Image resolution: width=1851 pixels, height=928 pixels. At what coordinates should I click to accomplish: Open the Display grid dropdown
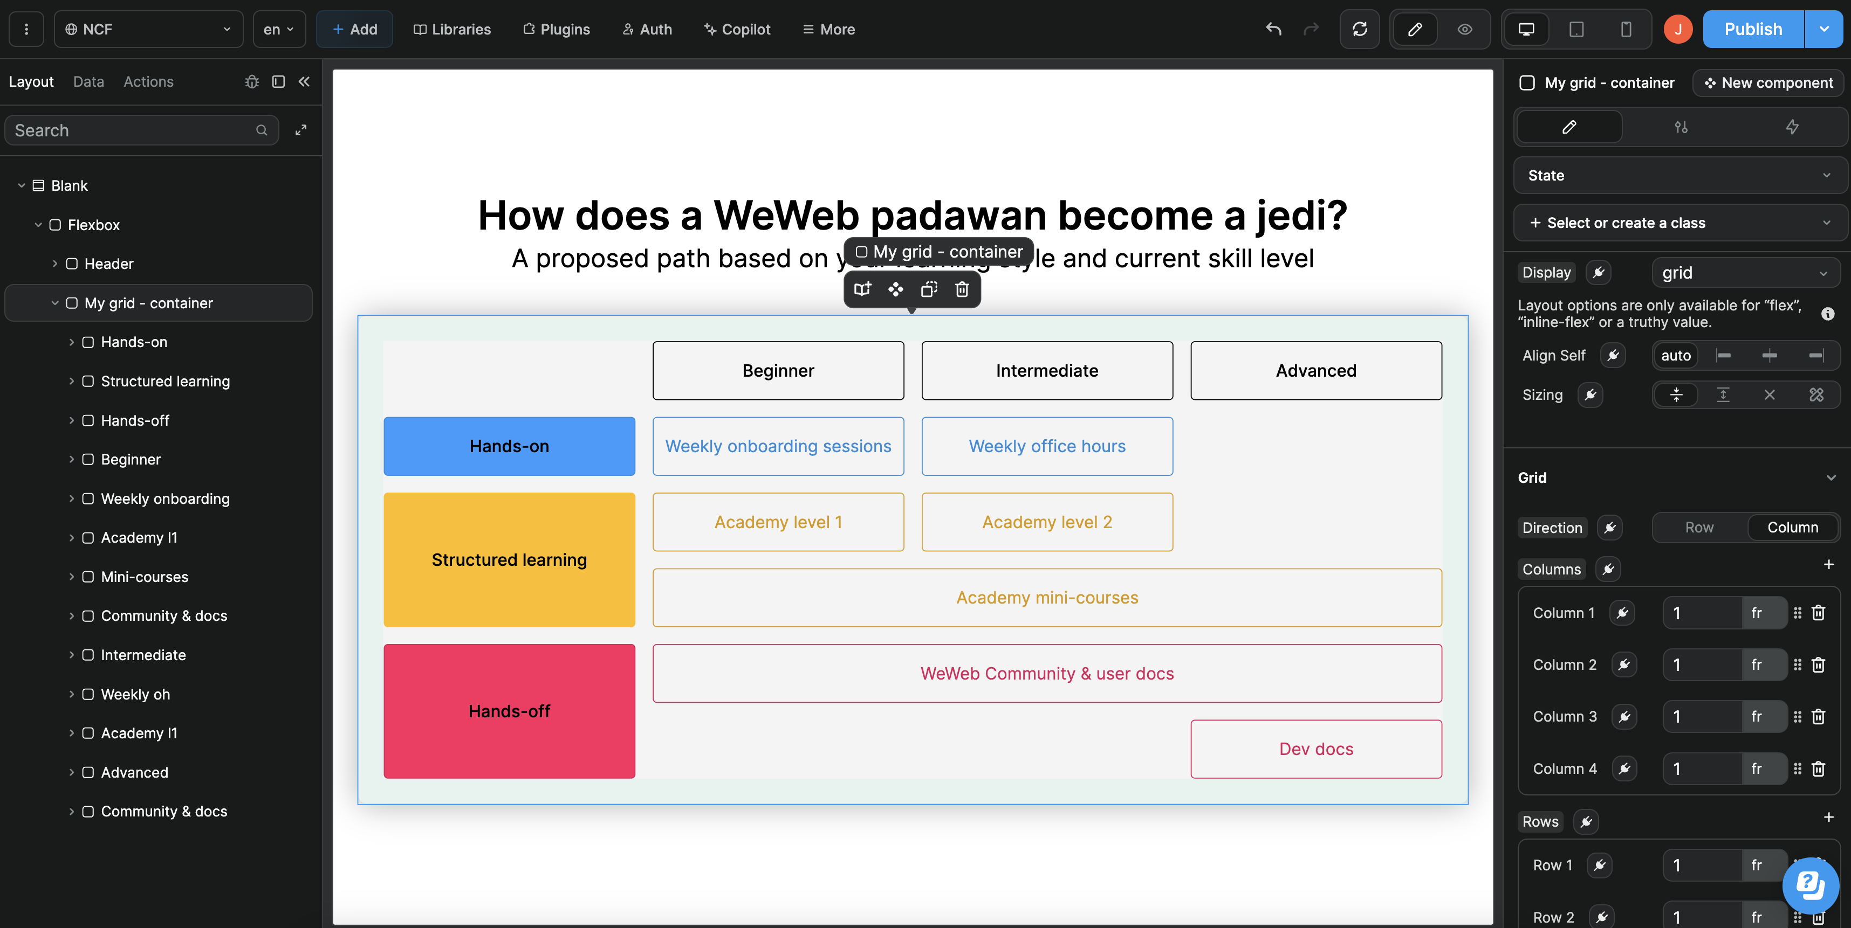point(1745,273)
